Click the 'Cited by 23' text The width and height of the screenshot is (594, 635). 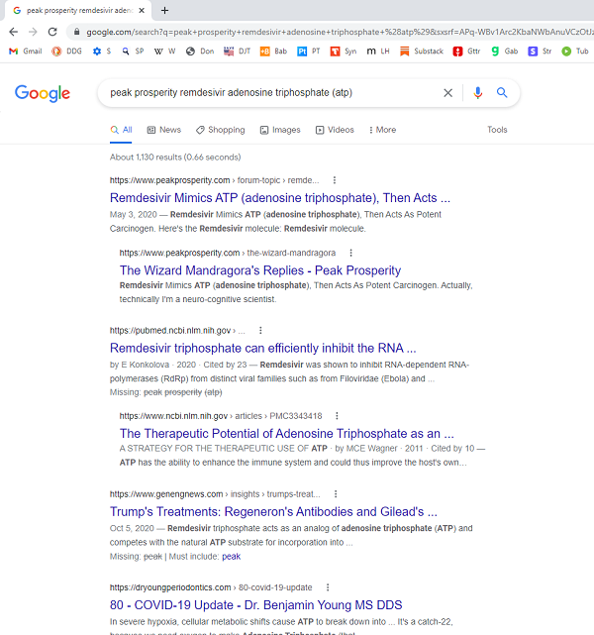[225, 365]
